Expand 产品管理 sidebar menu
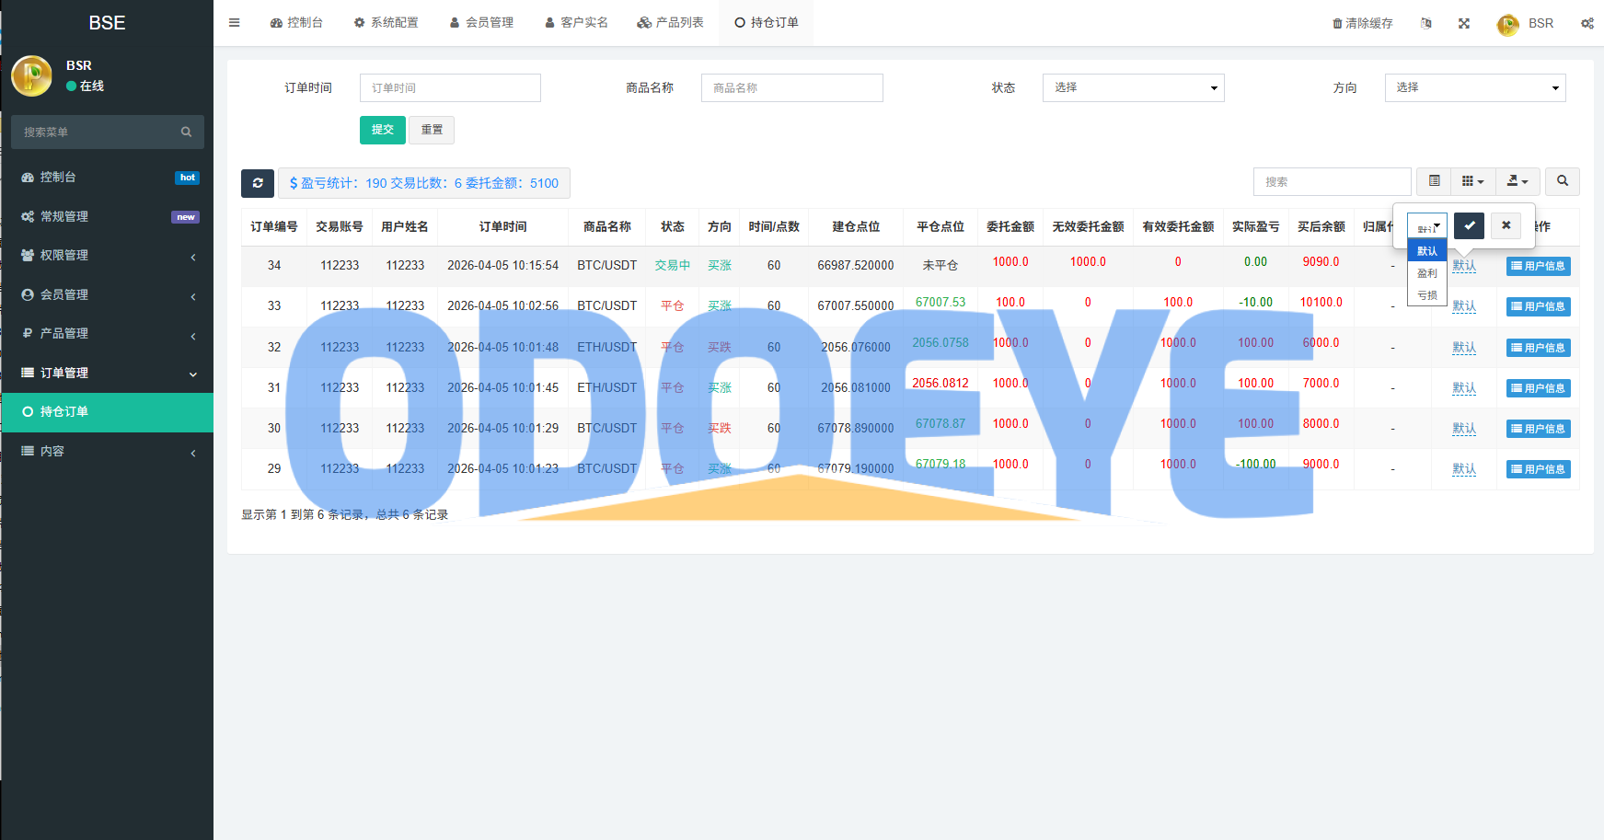 tap(107, 334)
